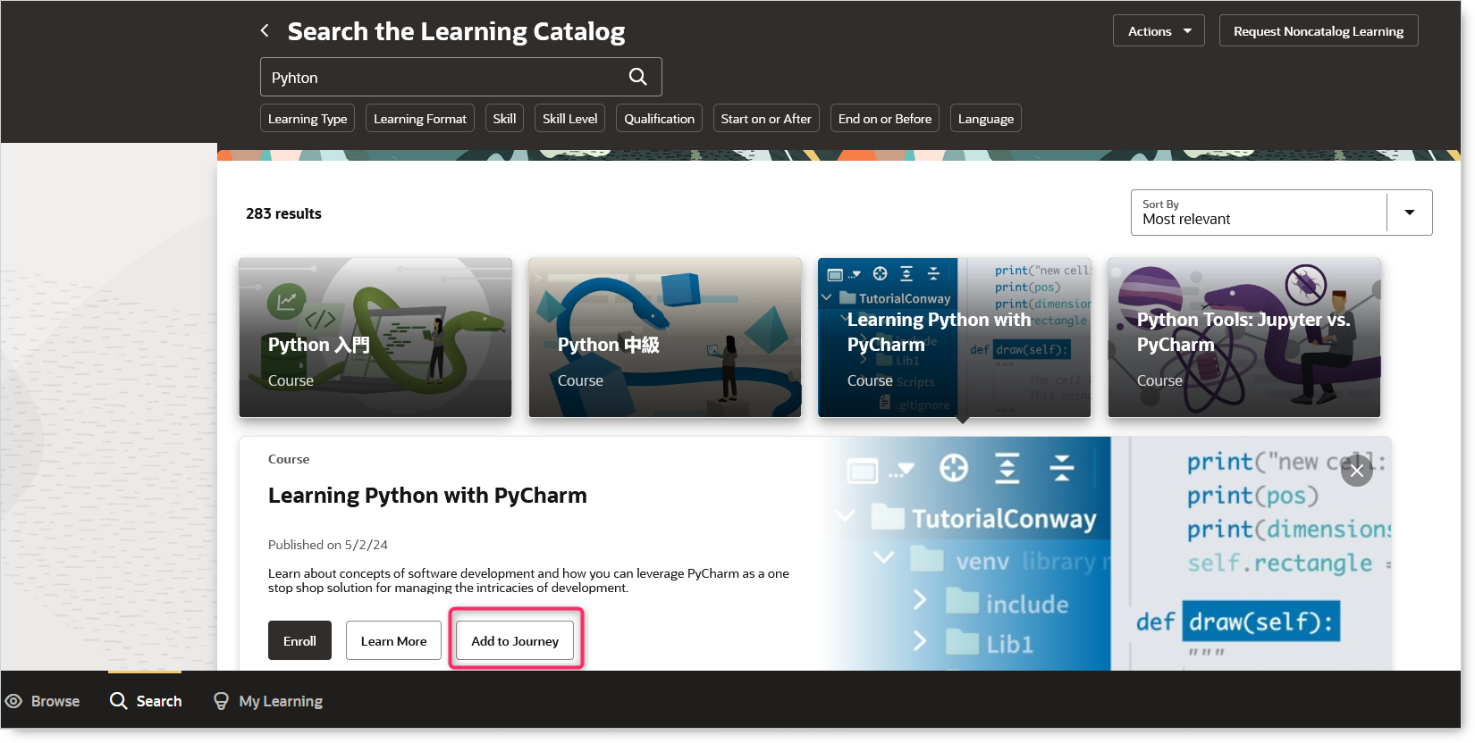1475x743 pixels.
Task: Open the Language filter
Action: [986, 119]
